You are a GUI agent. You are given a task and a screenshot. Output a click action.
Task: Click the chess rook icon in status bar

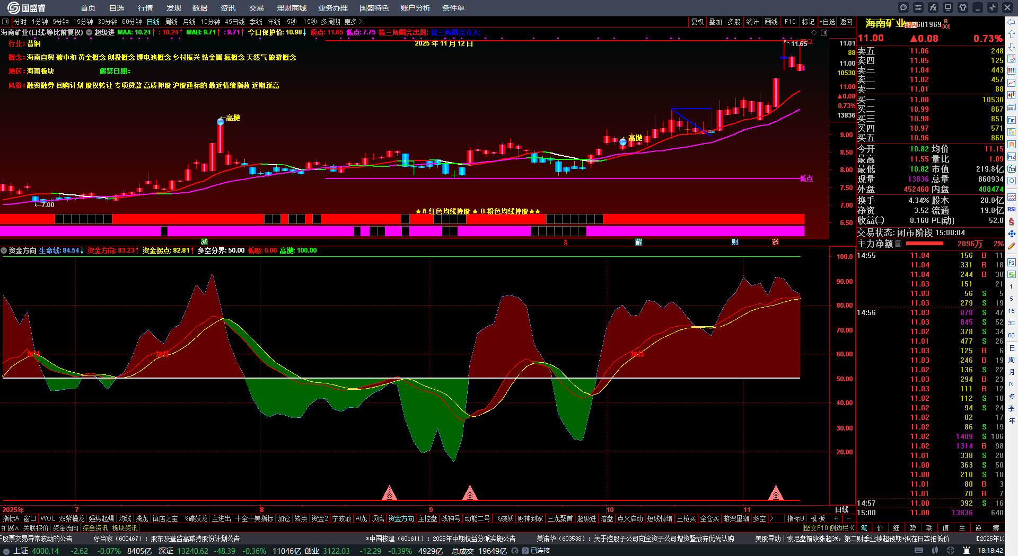(x=967, y=551)
